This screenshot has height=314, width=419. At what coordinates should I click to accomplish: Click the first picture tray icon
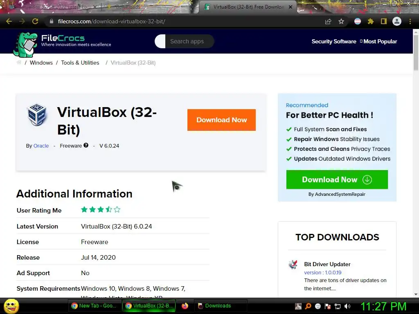(x=298, y=306)
